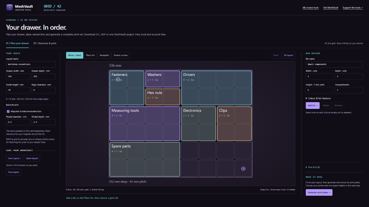Choose the Place bin tool
The width and height of the screenshot is (369, 207).
coord(91,55)
